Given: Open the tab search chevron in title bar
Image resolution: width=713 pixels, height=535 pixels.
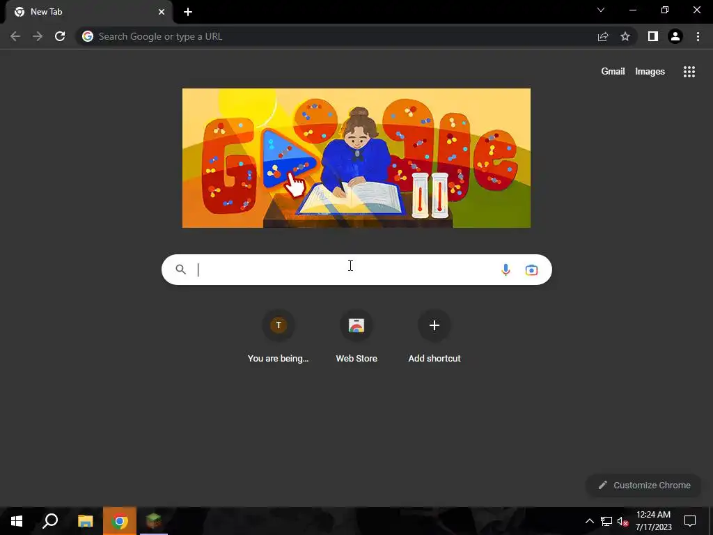Looking at the screenshot, I should [601, 10].
